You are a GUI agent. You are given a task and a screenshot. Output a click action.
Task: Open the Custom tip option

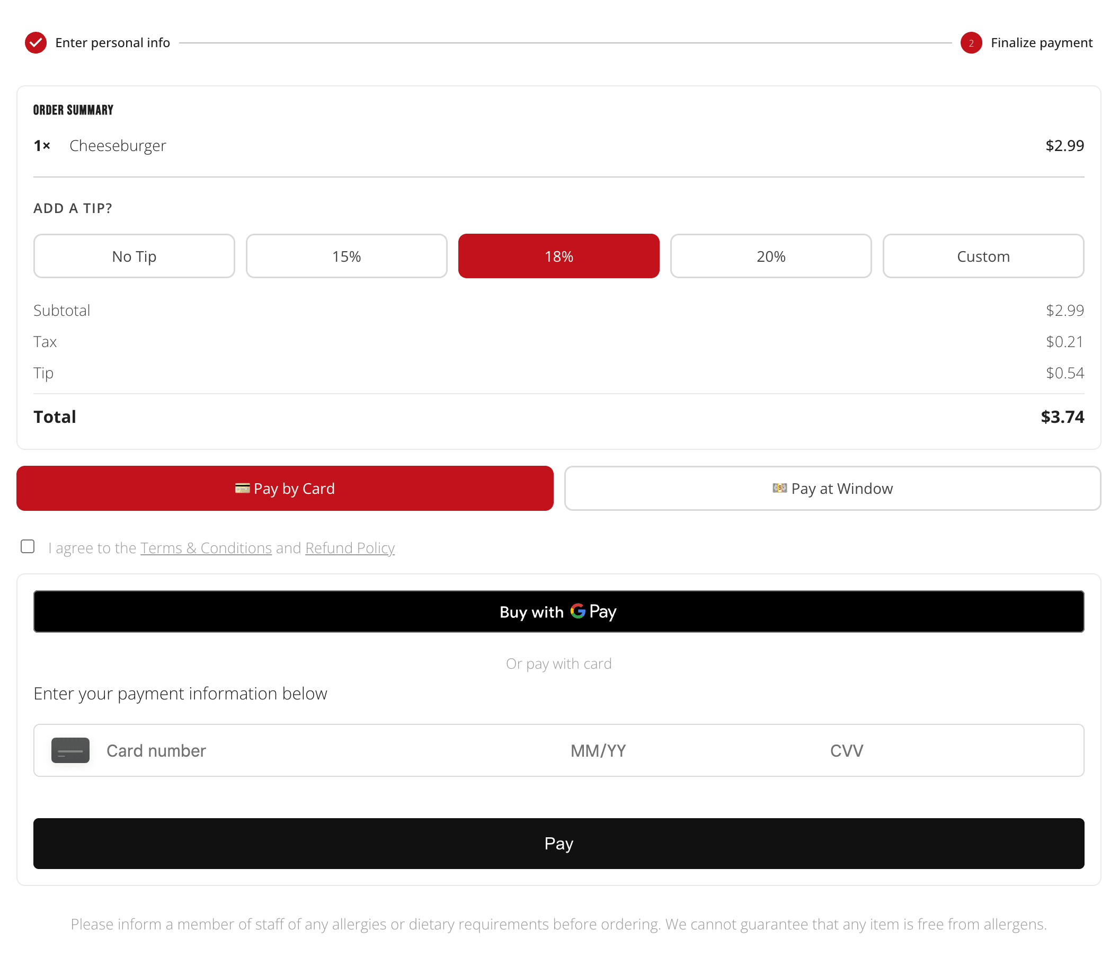(x=983, y=256)
